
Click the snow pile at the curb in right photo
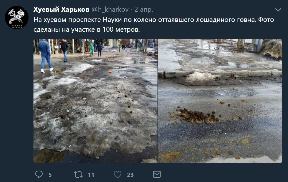(x=201, y=77)
